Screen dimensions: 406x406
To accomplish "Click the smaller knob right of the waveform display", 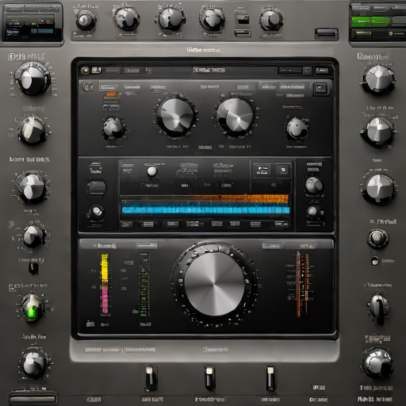I will (x=312, y=211).
